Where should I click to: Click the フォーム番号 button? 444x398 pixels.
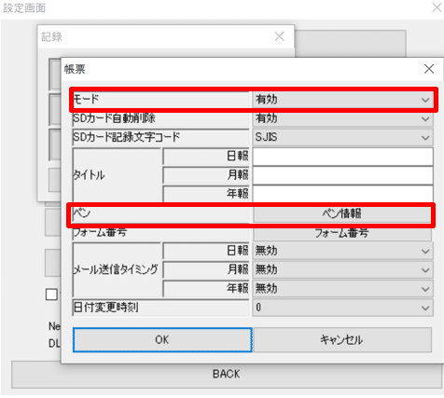342,233
